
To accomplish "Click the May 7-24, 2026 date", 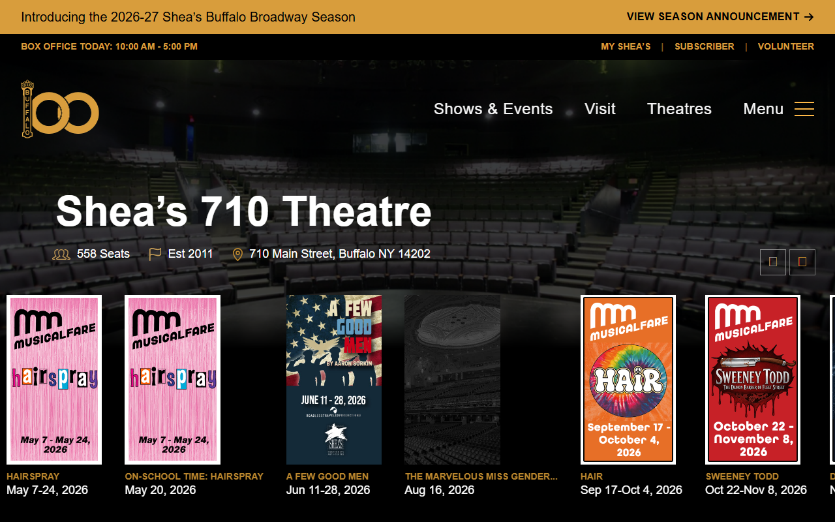I will [x=47, y=490].
